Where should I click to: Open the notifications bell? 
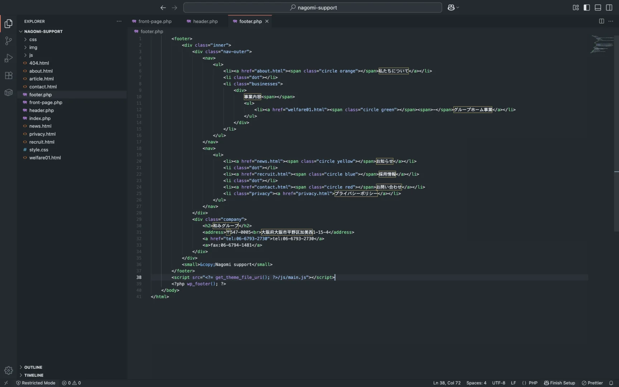point(611,383)
